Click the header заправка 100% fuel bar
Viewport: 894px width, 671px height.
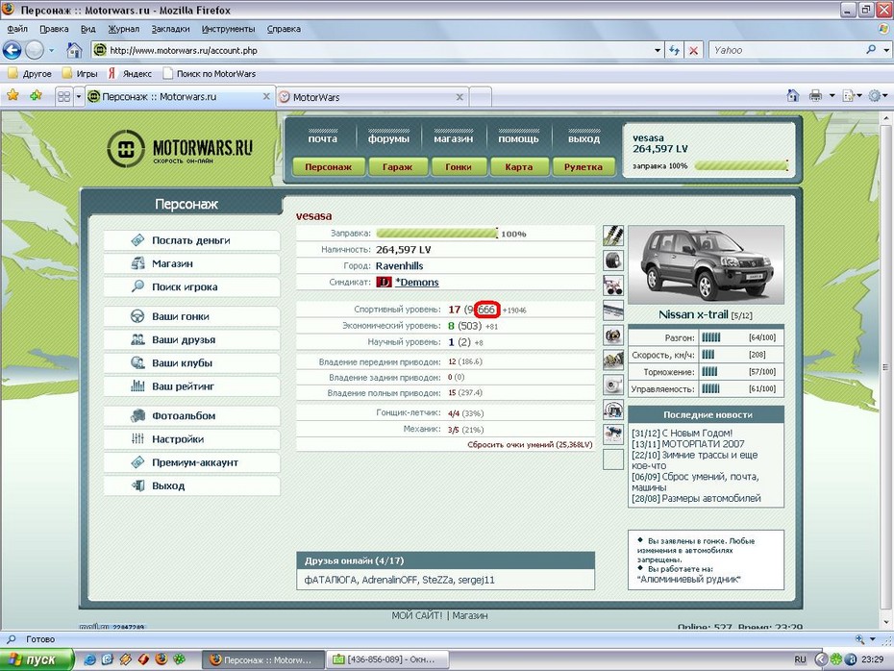pos(741,166)
